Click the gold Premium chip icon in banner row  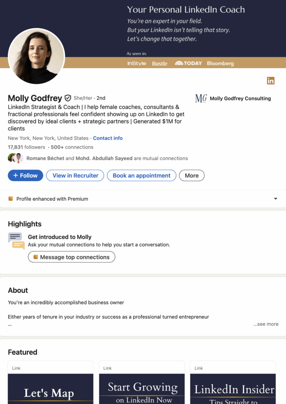11,199
